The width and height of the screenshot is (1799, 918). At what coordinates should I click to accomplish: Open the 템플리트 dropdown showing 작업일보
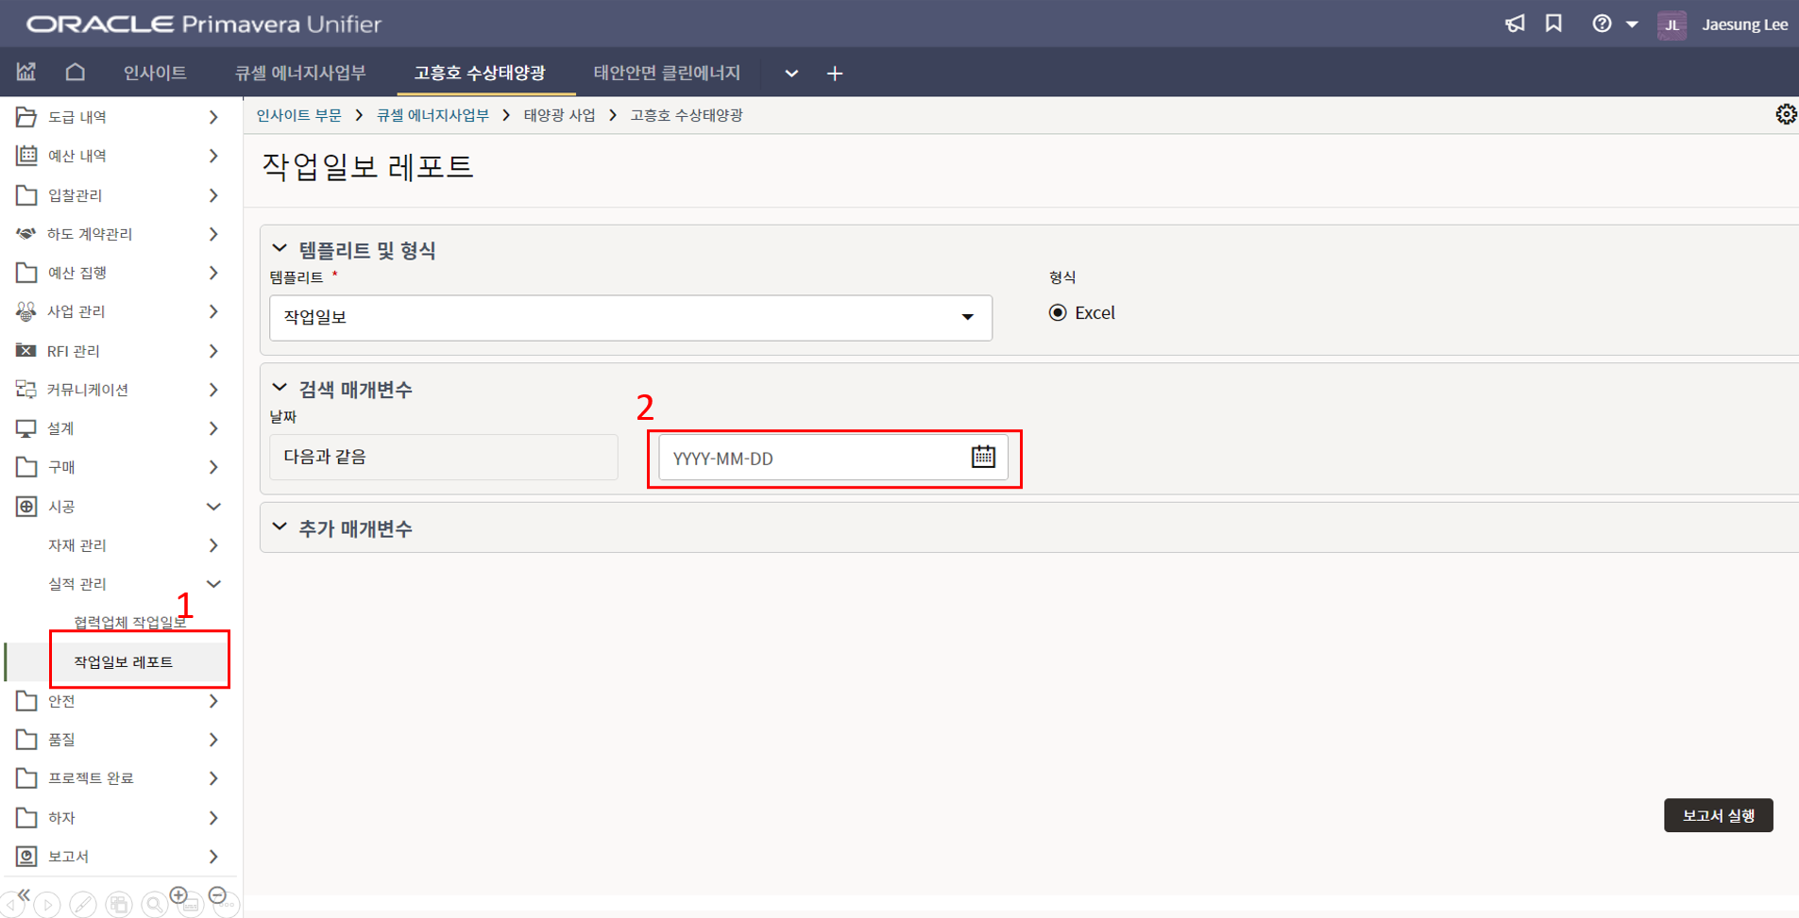630,318
